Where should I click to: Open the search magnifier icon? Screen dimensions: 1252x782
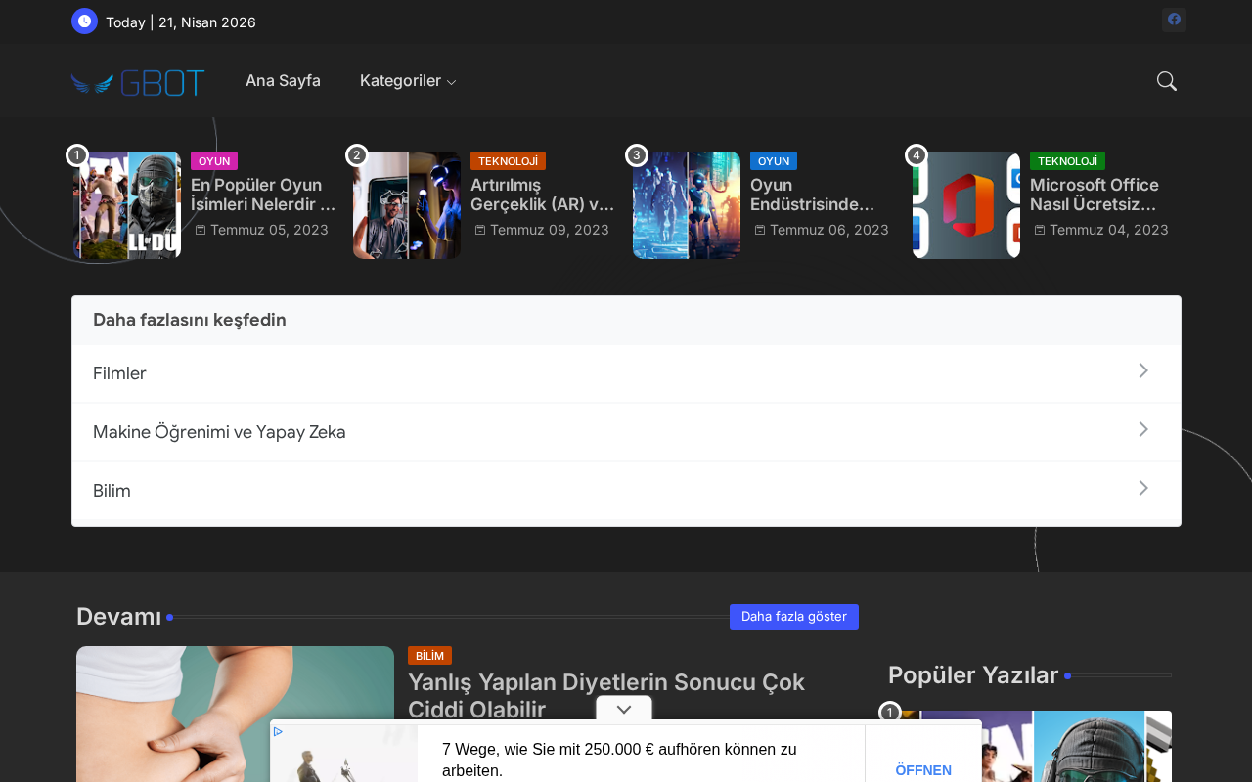point(1166,81)
